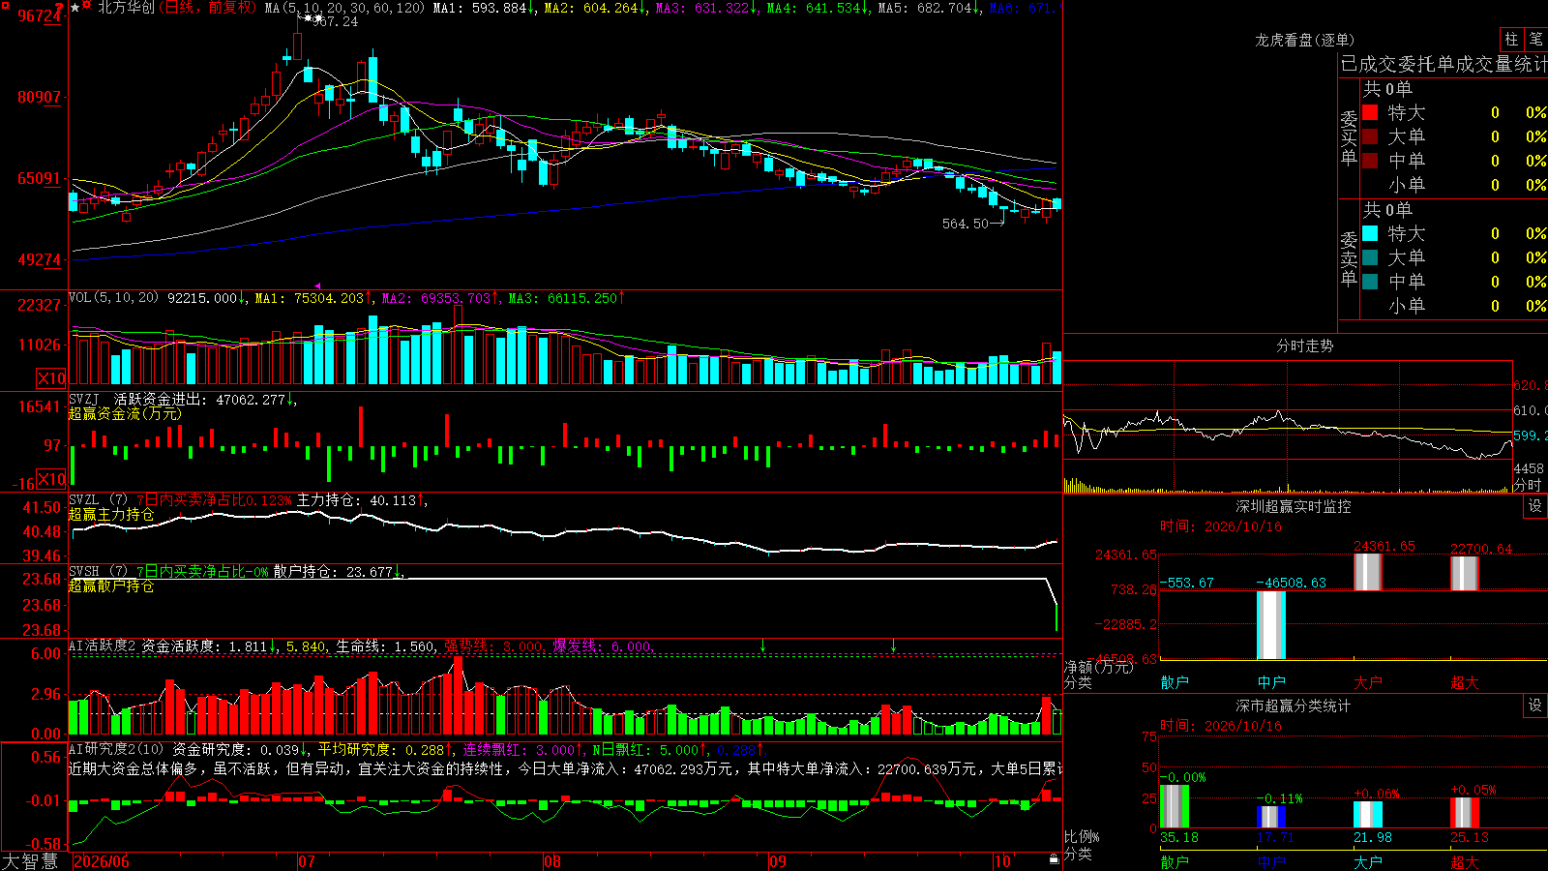The width and height of the screenshot is (1548, 871).
Task: Click the 分时走势 panel title
Action: [x=1304, y=345]
